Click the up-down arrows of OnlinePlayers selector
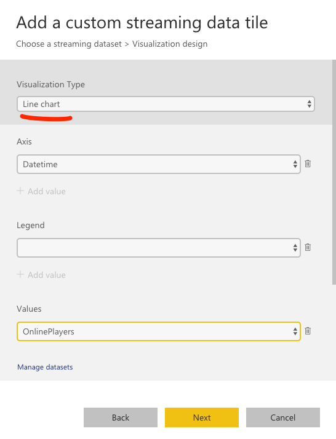This screenshot has height=439, width=336. pos(295,331)
